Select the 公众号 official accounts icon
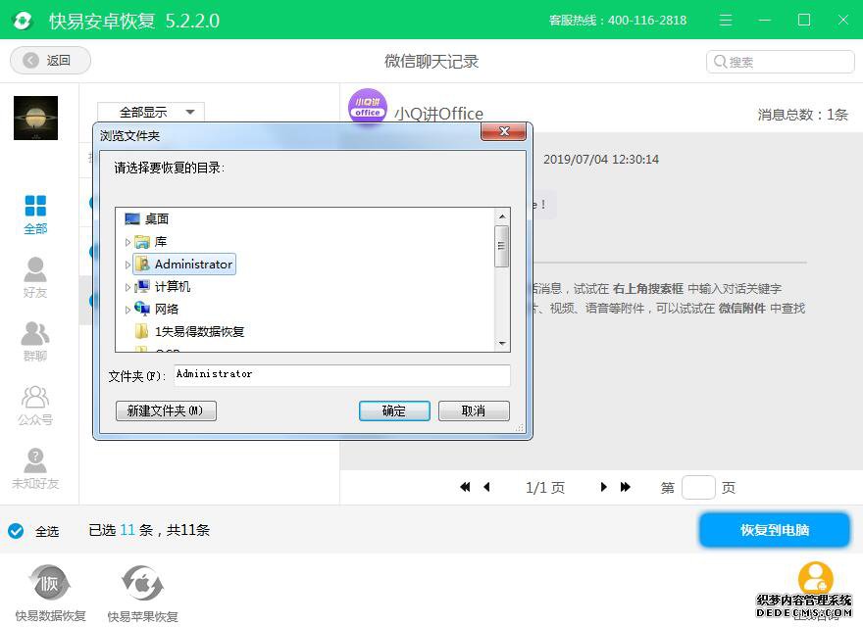 point(35,406)
